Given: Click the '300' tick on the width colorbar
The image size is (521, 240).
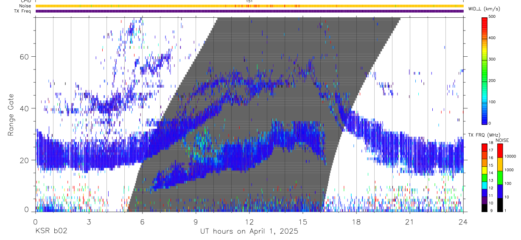Looking at the screenshot, I should [x=493, y=59].
